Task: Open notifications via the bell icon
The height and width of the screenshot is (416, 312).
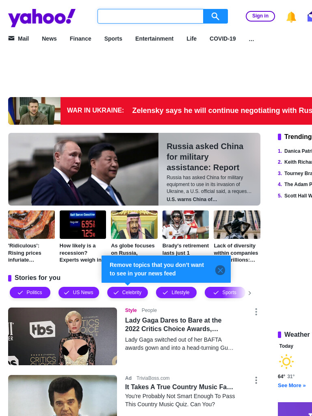Action: [291, 17]
